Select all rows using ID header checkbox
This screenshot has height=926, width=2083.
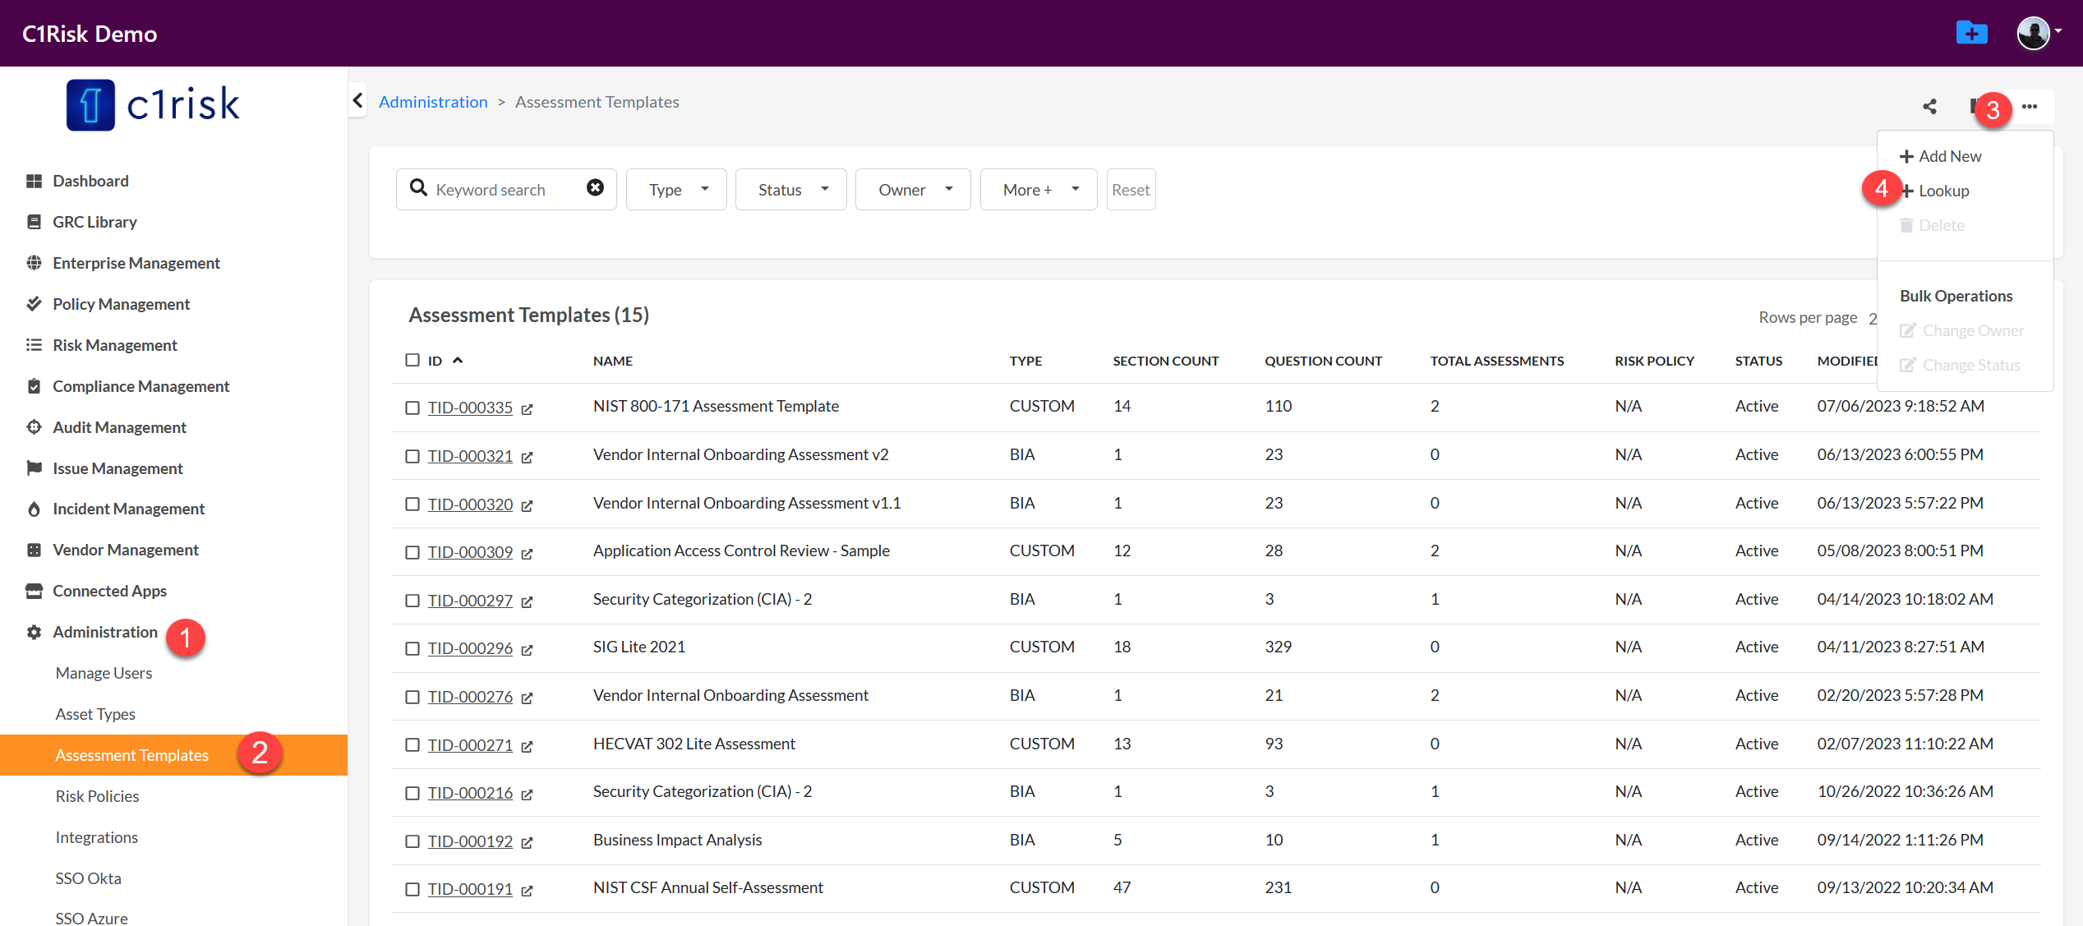412,360
